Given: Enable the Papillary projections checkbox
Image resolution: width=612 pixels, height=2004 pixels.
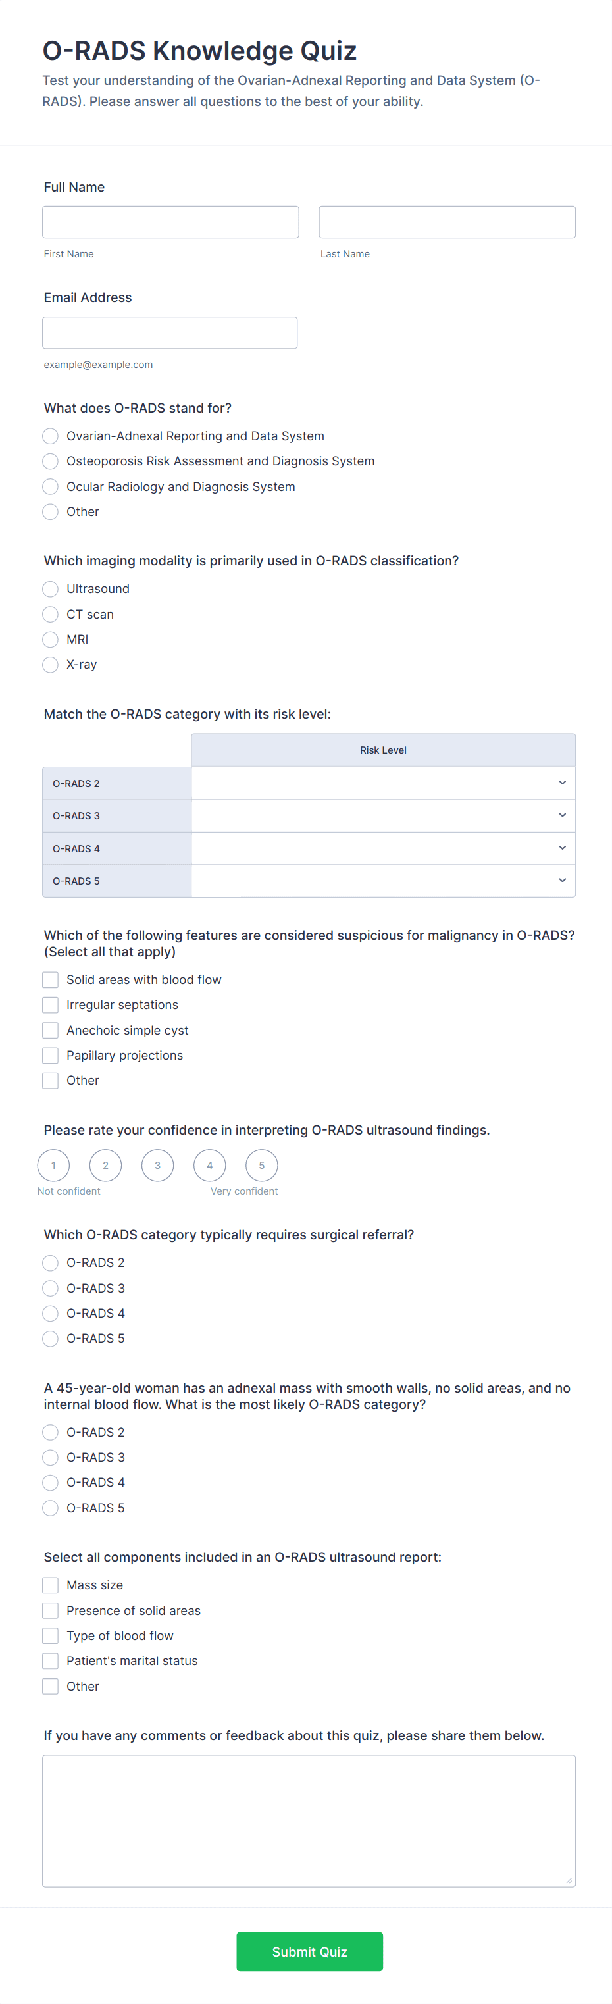Looking at the screenshot, I should [51, 1055].
